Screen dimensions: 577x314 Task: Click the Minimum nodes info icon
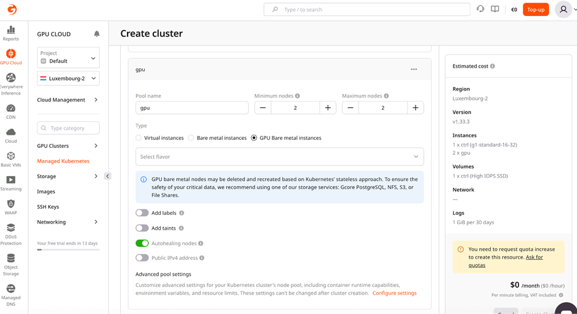(x=297, y=95)
